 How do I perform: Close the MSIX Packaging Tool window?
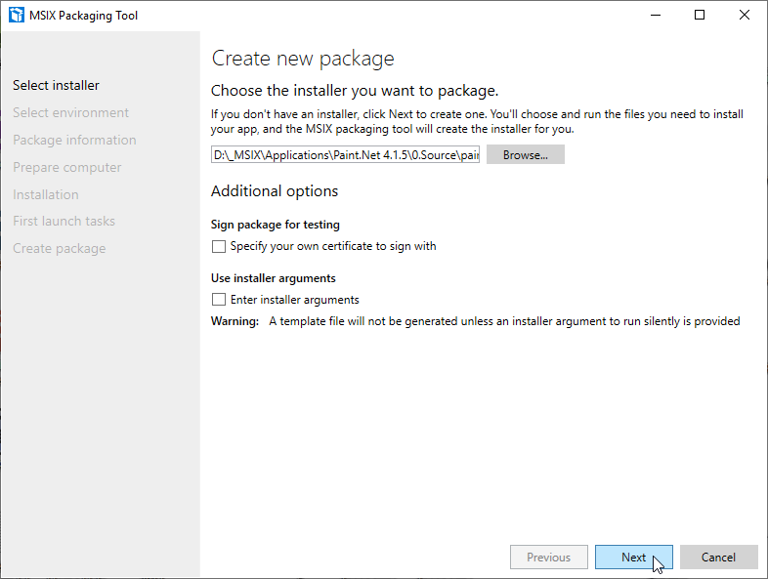click(745, 15)
